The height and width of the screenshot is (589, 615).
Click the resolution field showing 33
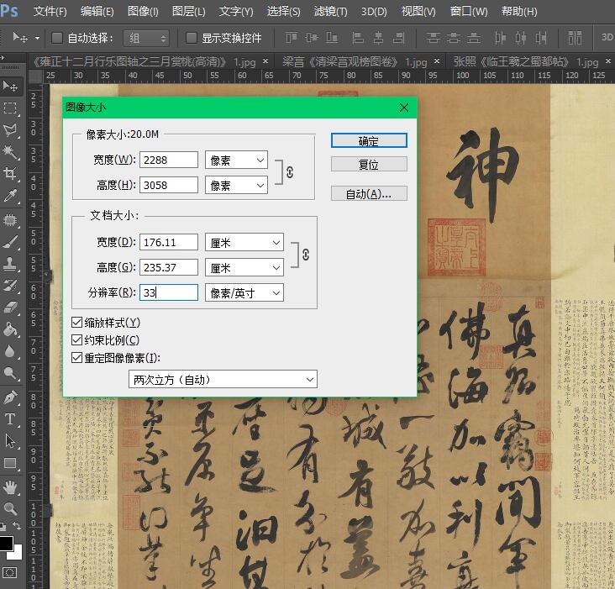coord(169,292)
